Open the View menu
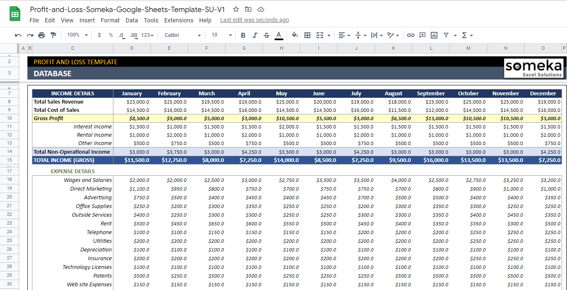Screen dimensions: 567x290 [x=67, y=20]
